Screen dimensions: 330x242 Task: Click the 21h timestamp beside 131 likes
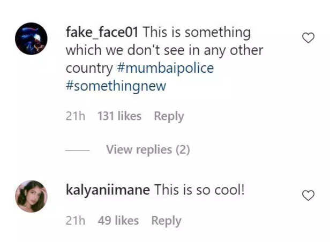coord(75,116)
